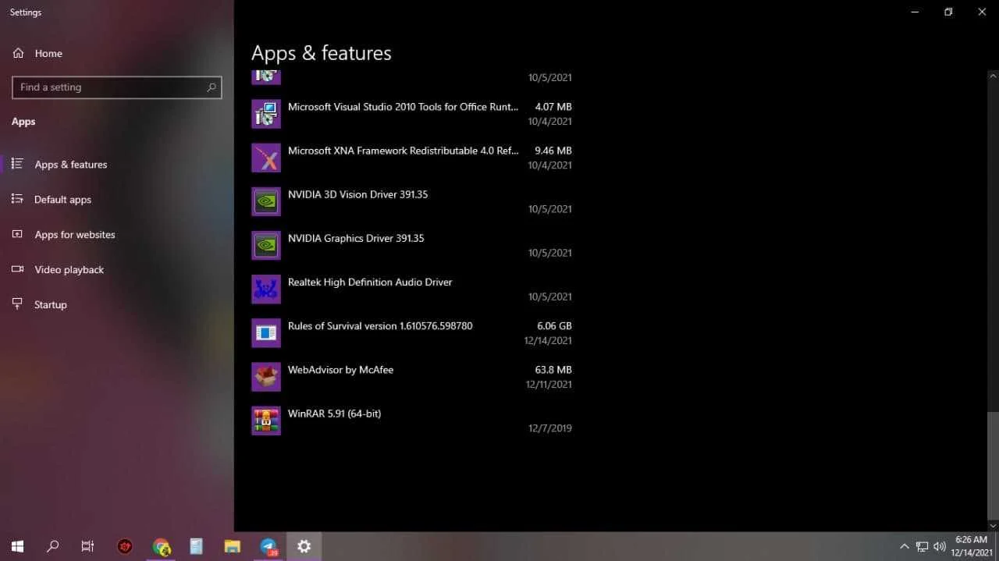Click the Rules of Survival app icon
This screenshot has width=999, height=561.
[x=266, y=333]
